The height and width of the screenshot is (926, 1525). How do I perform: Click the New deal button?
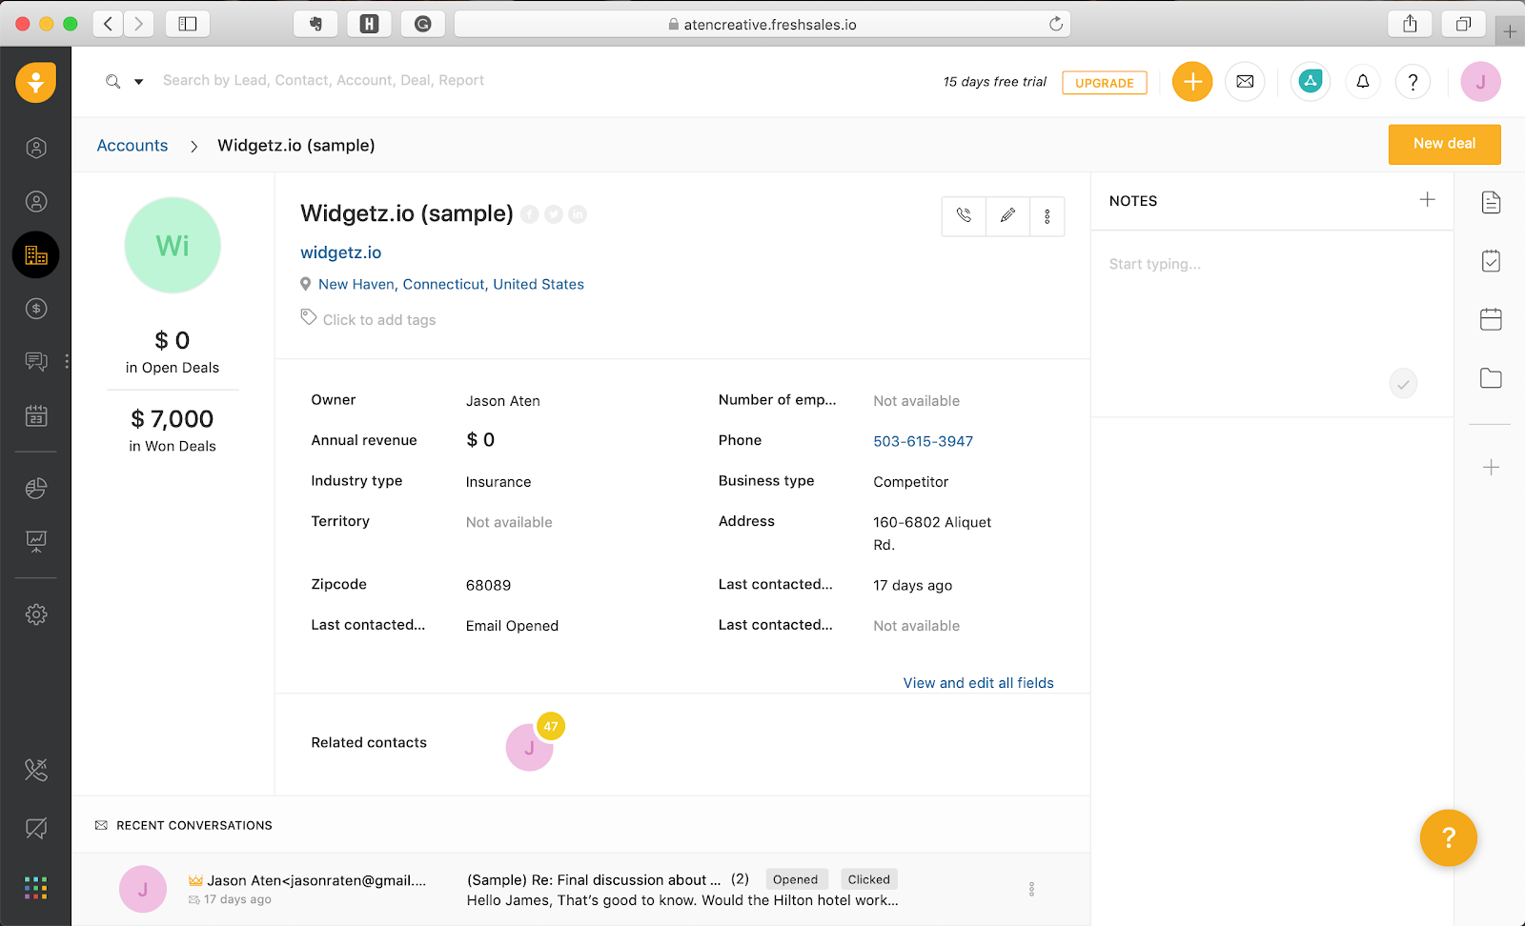click(1445, 144)
